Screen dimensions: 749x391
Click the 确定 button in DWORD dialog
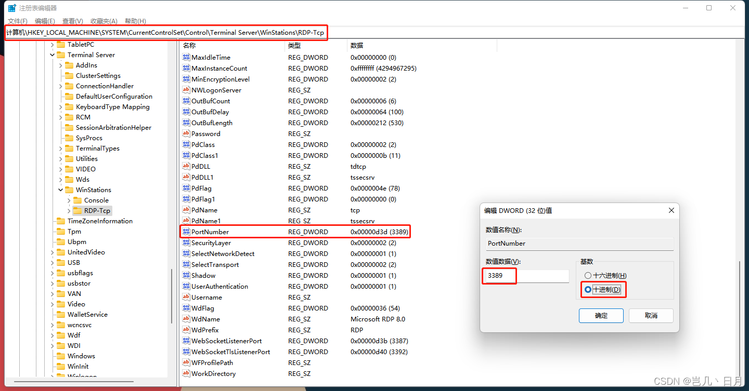(x=601, y=315)
